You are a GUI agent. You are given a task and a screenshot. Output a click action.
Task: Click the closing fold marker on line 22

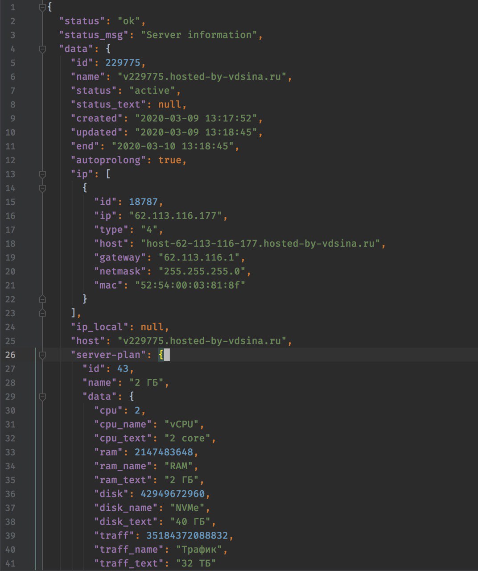pyautogui.click(x=42, y=299)
